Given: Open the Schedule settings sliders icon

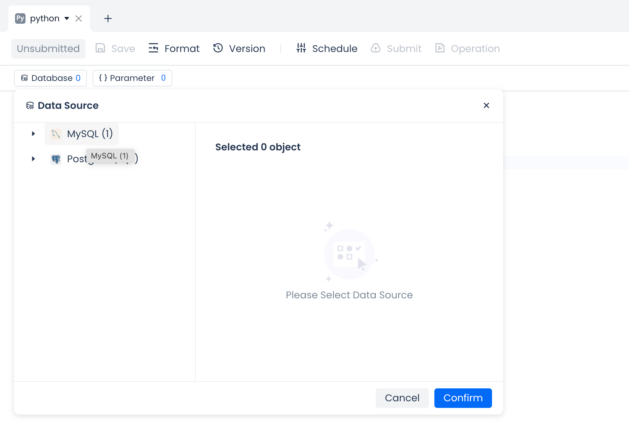Looking at the screenshot, I should tap(301, 48).
